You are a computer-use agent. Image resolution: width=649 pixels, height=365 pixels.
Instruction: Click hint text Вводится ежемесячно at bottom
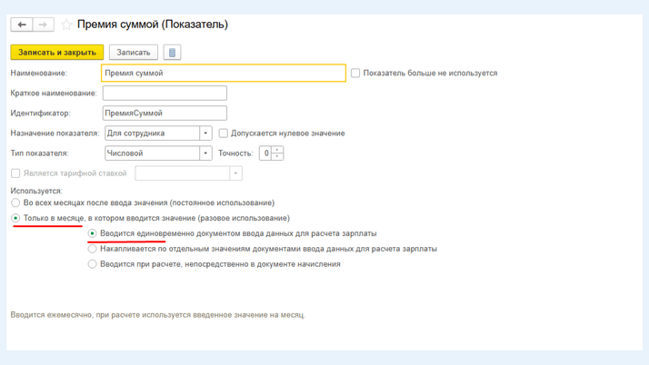(x=157, y=315)
